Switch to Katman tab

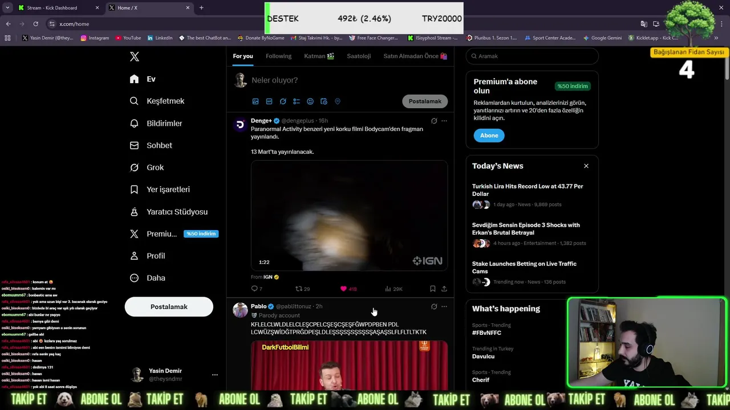pos(319,56)
